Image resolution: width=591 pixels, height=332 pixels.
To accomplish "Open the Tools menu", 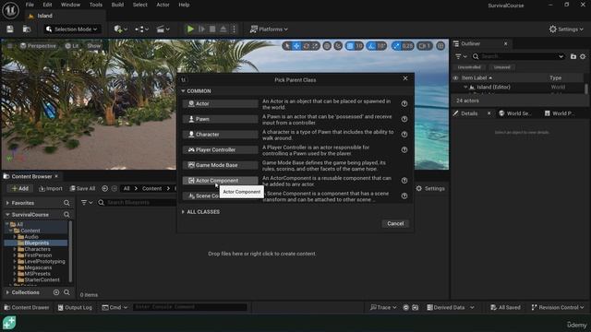I will tap(96, 5).
